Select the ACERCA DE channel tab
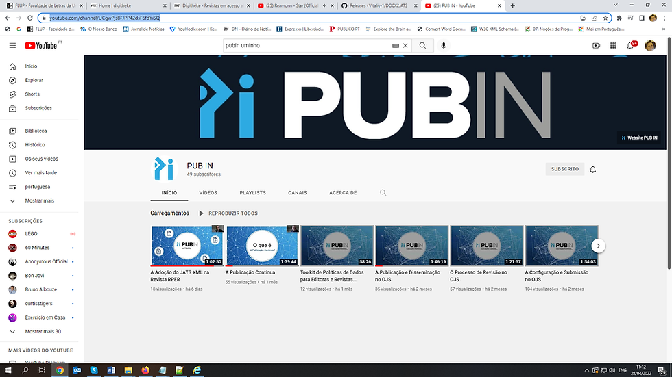This screenshot has height=377, width=672. (x=343, y=193)
